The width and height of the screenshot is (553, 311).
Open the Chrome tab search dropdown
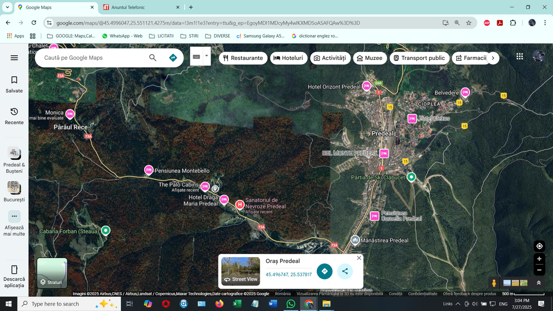pyautogui.click(x=7, y=7)
